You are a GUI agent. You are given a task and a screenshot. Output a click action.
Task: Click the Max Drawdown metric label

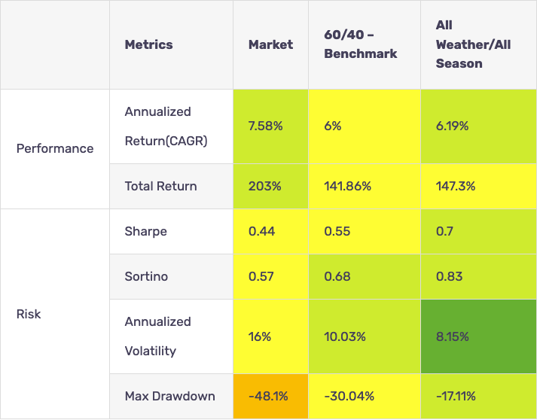(x=169, y=396)
